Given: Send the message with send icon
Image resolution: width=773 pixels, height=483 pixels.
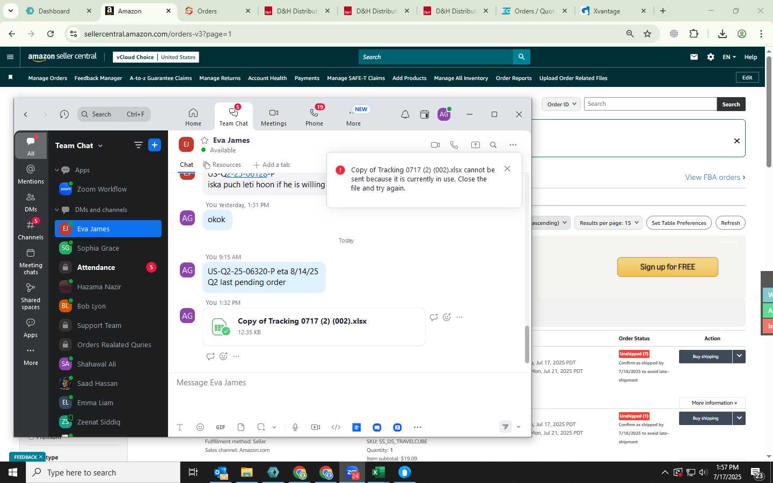Looking at the screenshot, I should tap(505, 427).
